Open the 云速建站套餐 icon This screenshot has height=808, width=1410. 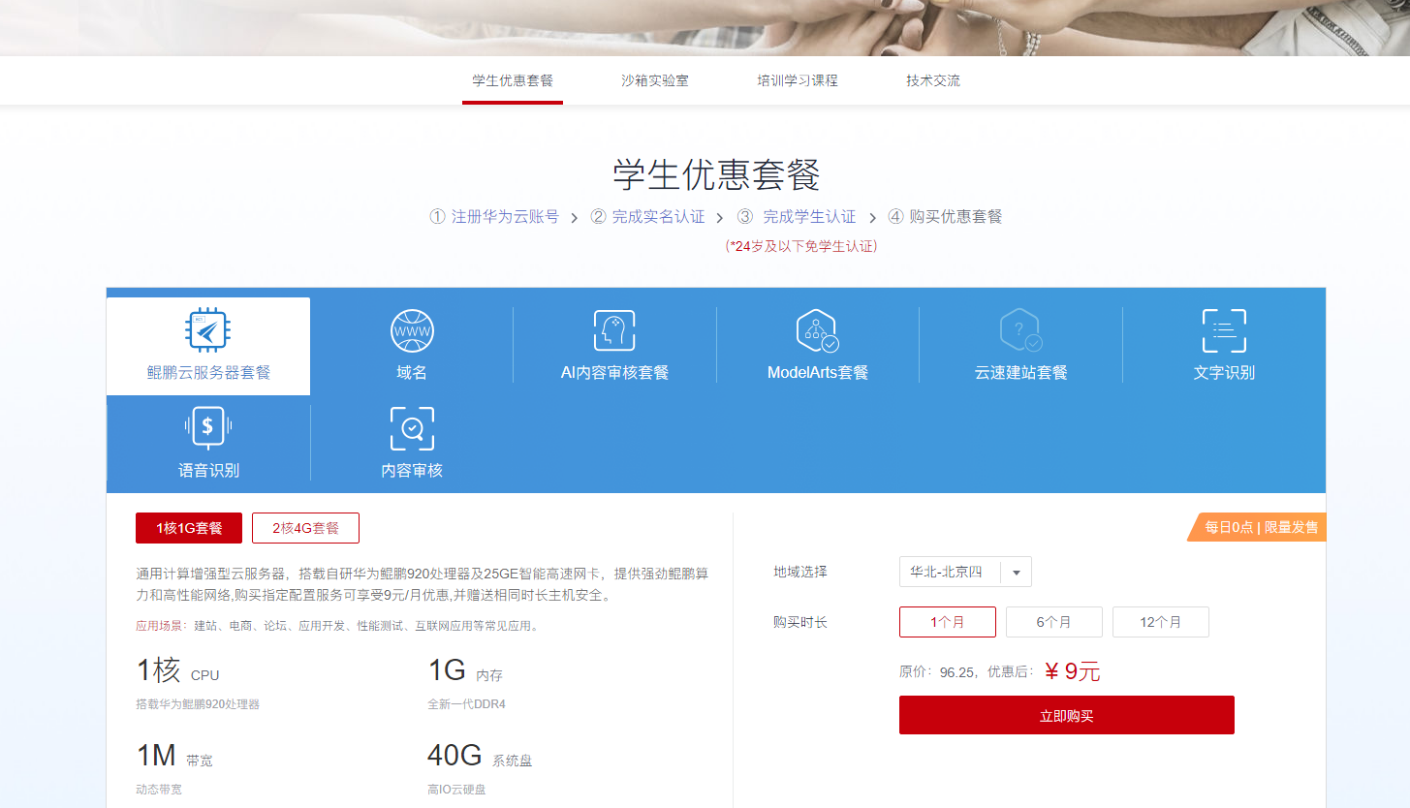1020,331
